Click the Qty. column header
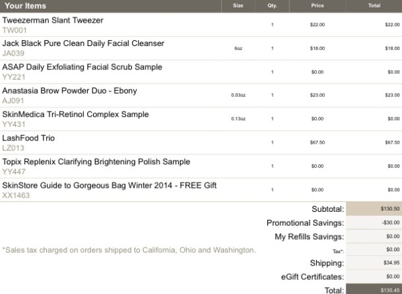Image resolution: width=402 pixels, height=294 pixels. (x=272, y=5)
